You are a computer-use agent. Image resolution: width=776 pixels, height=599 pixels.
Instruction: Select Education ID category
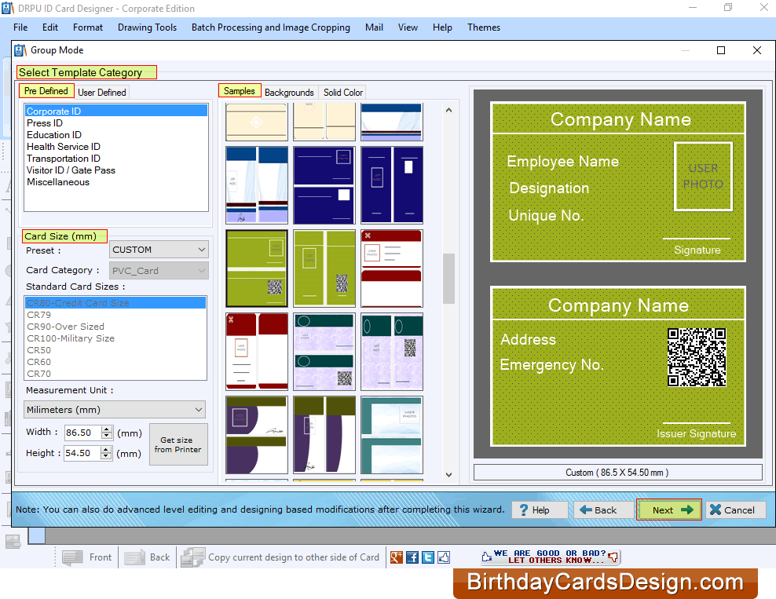tap(116, 134)
